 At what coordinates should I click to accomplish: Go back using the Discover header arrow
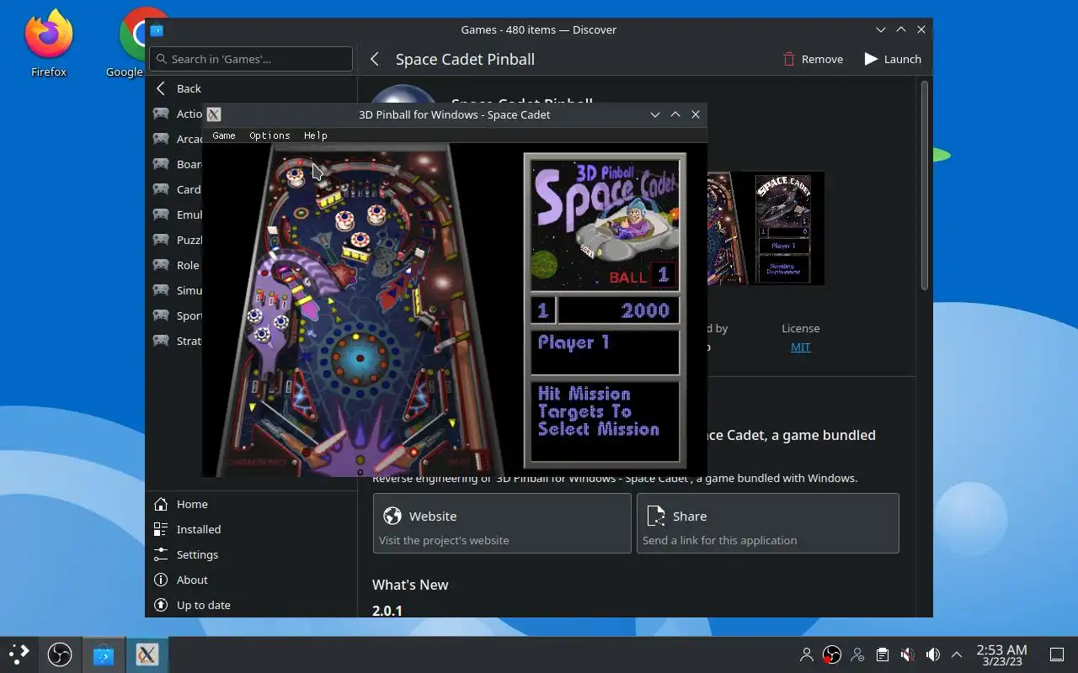pyautogui.click(x=375, y=59)
